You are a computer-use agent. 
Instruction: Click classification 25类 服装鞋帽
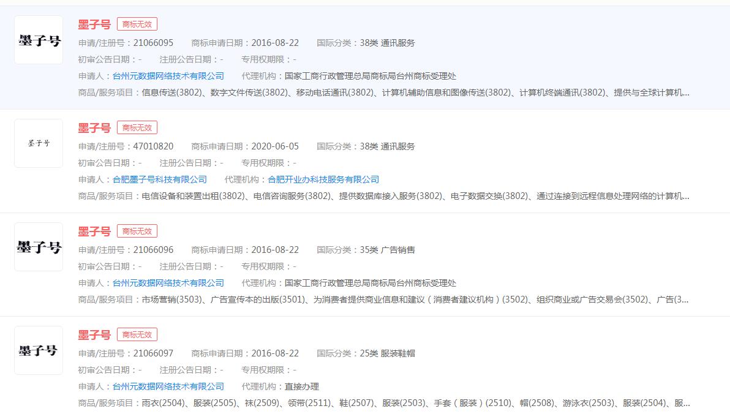pyautogui.click(x=387, y=353)
